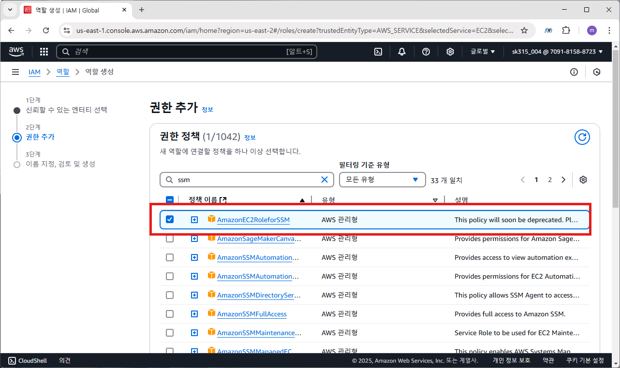This screenshot has width=620, height=368.
Task: Select step 2 권한 추가
Action: tap(40, 137)
